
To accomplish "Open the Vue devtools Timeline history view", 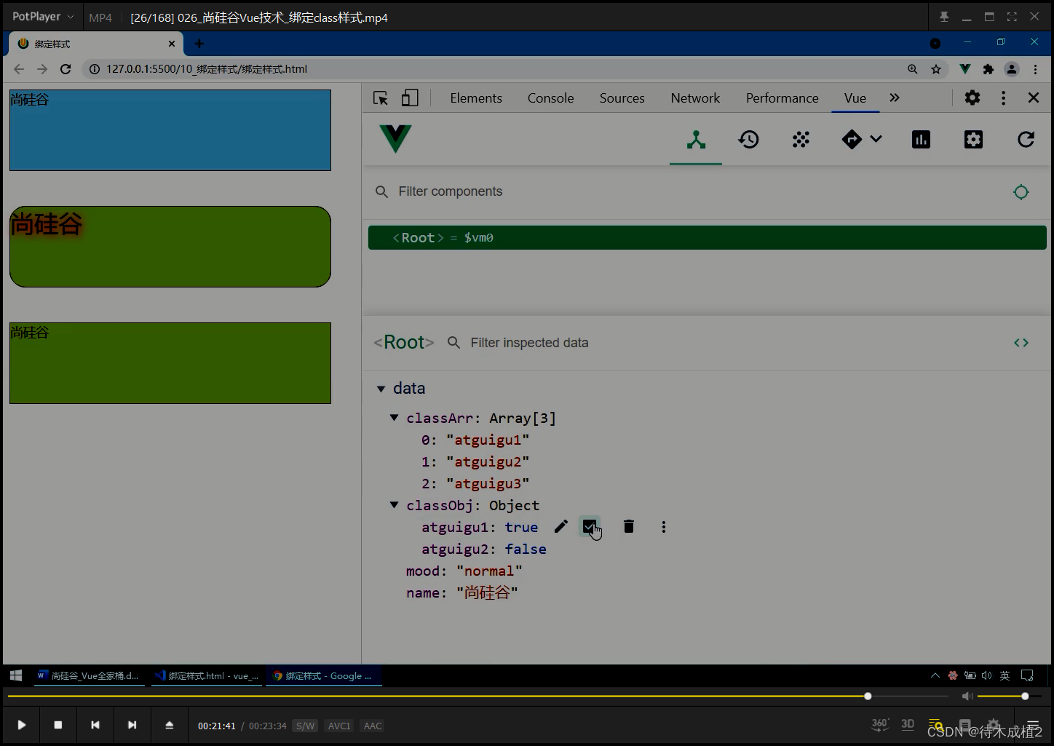I will [x=748, y=140].
